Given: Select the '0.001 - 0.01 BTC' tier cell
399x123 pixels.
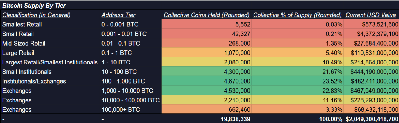Looking at the screenshot, I should click(124, 34).
